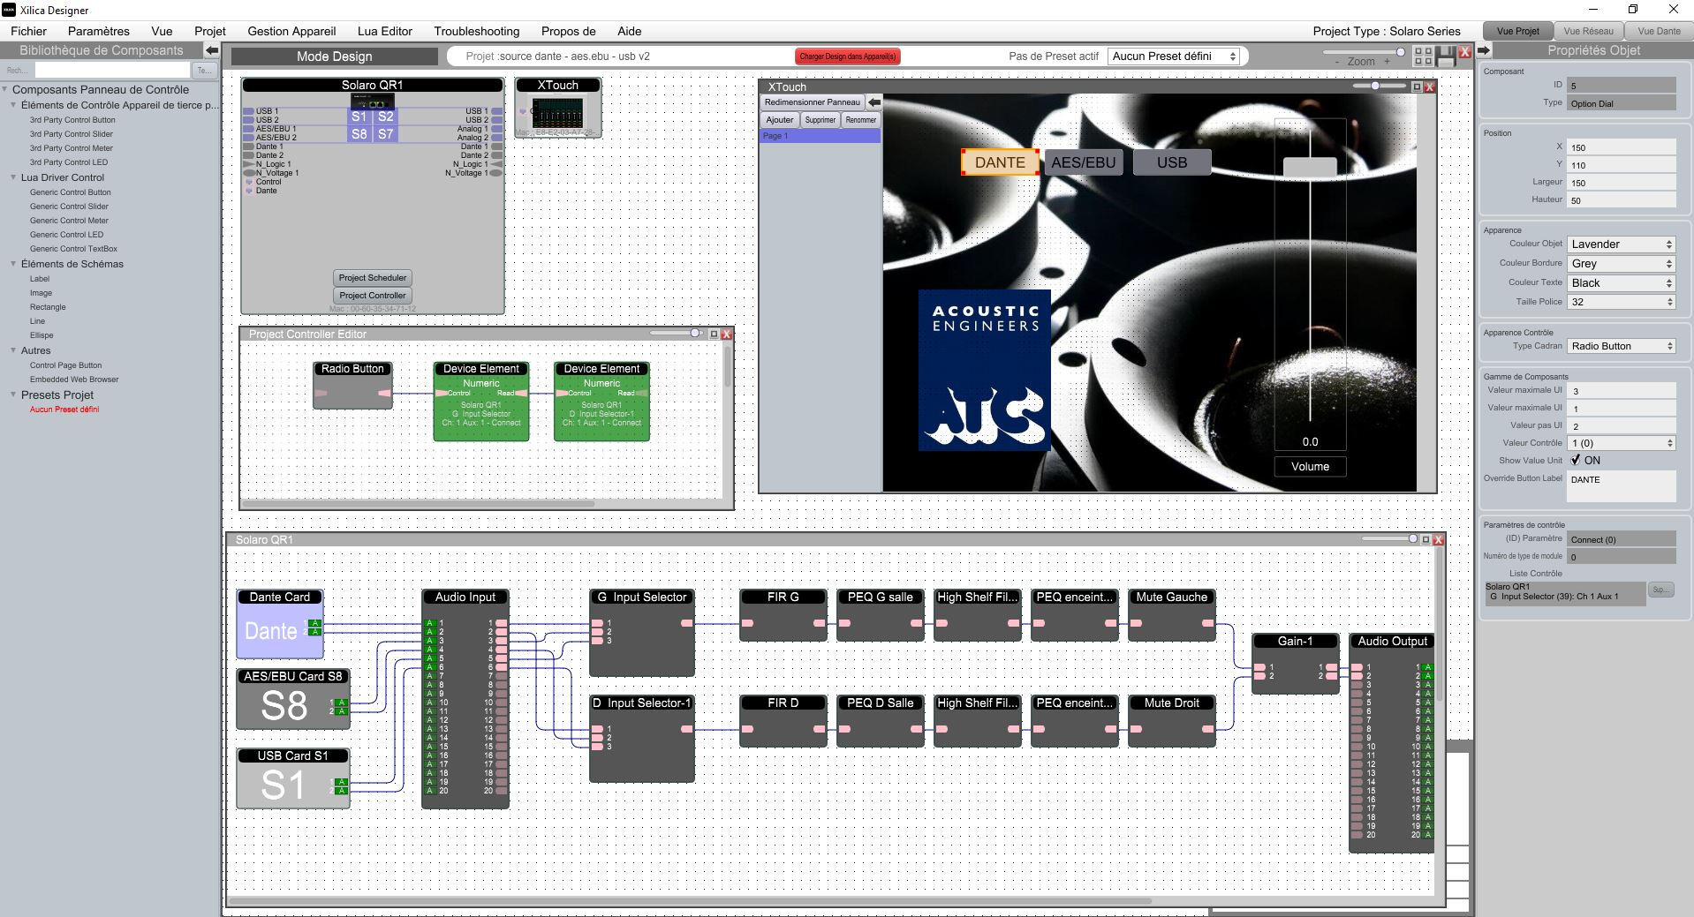
Task: Click the Charger Design dans Appareil(s) button
Action: click(x=848, y=56)
